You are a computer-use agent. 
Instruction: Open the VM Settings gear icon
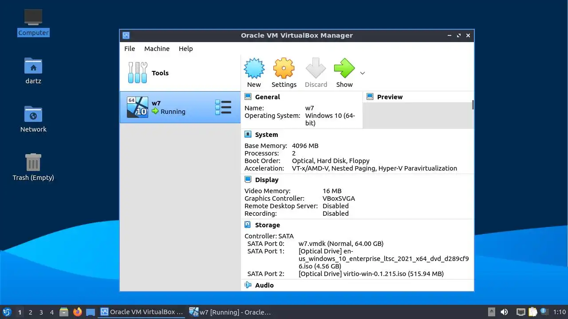pyautogui.click(x=284, y=68)
